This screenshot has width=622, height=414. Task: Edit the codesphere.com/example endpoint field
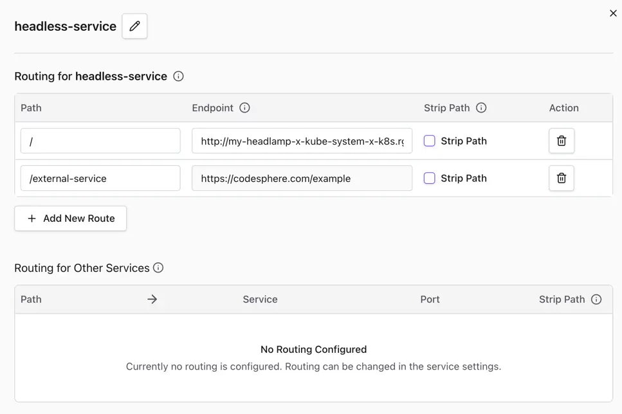[302, 178]
